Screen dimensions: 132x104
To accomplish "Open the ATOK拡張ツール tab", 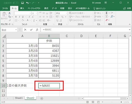I will [x=82, y=8].
